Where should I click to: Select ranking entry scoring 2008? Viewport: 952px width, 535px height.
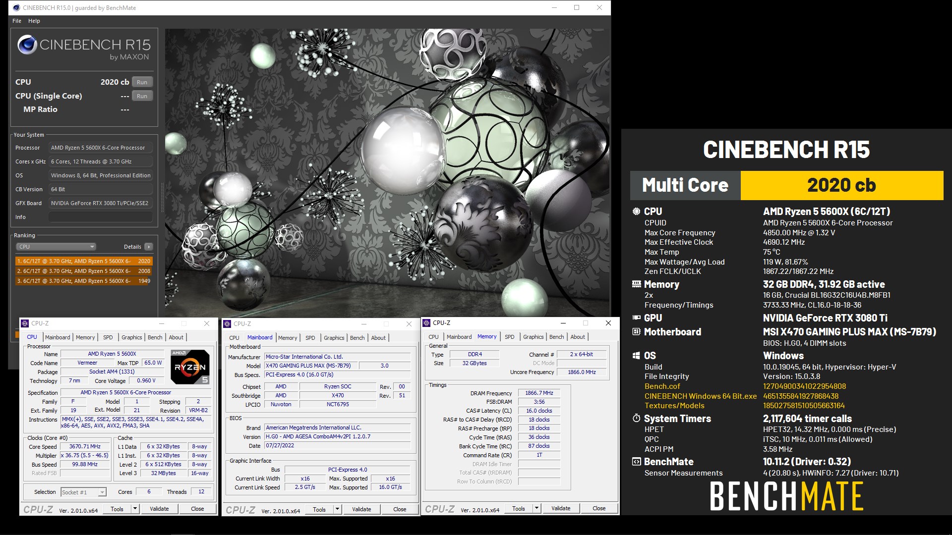coord(84,271)
